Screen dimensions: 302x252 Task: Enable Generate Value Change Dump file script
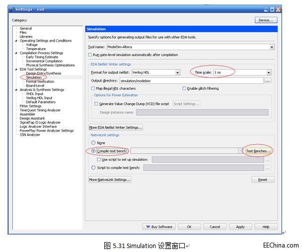pos(96,104)
